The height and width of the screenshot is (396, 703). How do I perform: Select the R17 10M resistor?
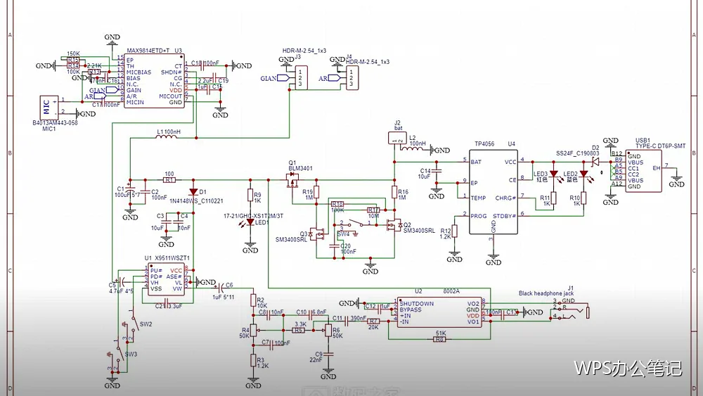tap(373, 210)
